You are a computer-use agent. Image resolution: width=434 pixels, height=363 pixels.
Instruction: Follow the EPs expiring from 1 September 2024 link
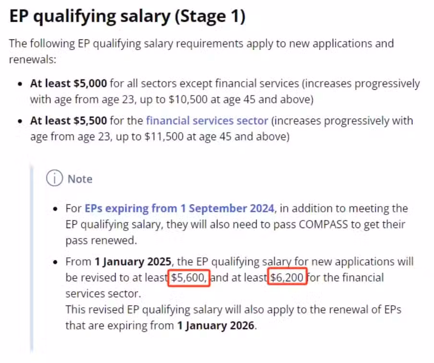(x=180, y=208)
